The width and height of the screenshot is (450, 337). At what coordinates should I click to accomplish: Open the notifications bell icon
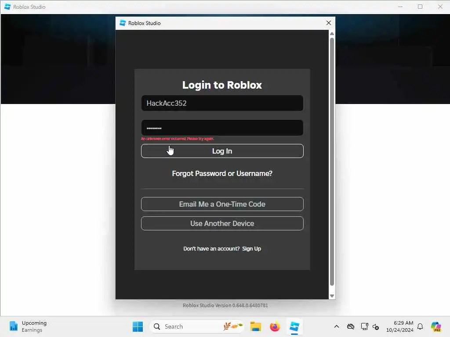(420, 326)
